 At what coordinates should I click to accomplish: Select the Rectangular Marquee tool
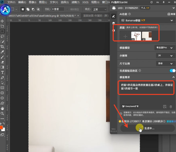2,31
